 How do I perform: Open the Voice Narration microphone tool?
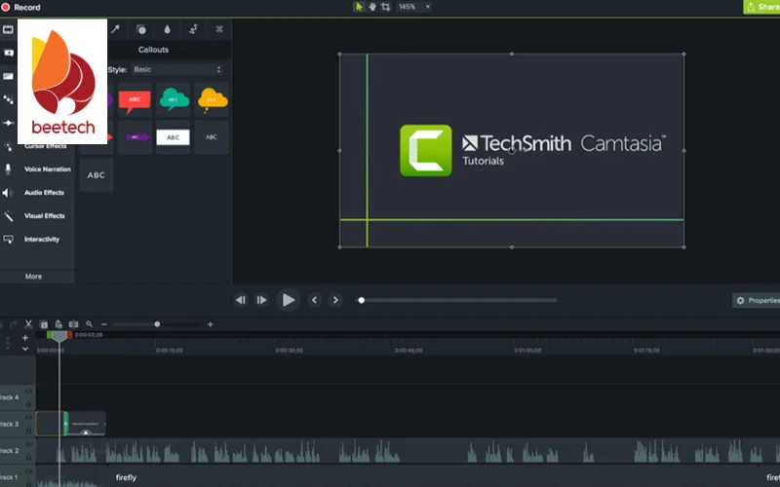pyautogui.click(x=47, y=169)
